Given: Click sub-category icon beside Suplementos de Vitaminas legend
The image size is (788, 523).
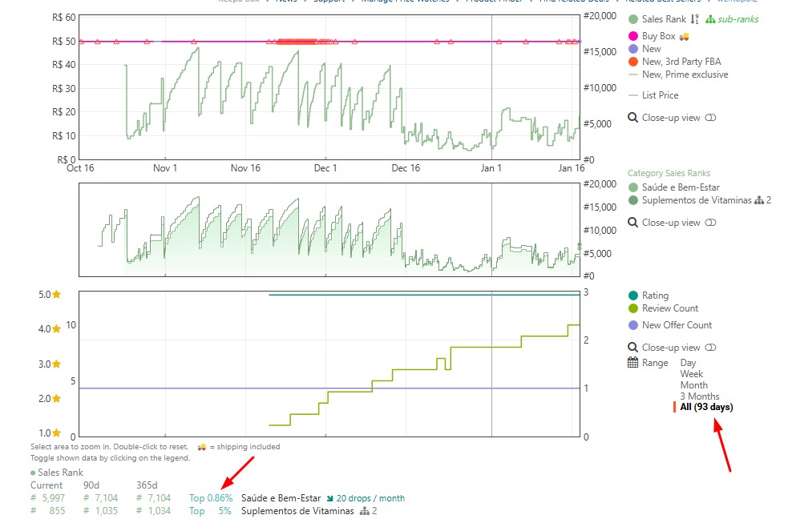Looking at the screenshot, I should (759, 200).
